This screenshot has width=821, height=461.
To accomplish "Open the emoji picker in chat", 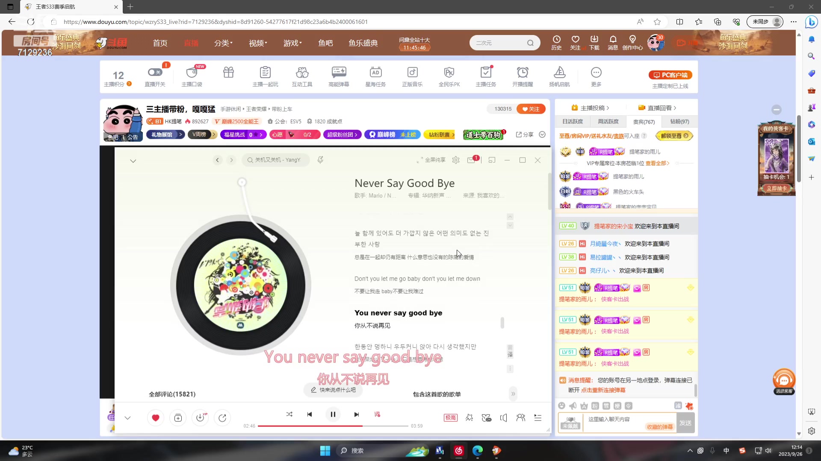I will [561, 406].
